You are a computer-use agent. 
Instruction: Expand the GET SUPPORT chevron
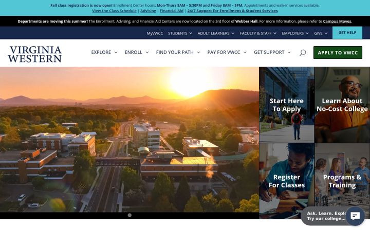coord(289,52)
